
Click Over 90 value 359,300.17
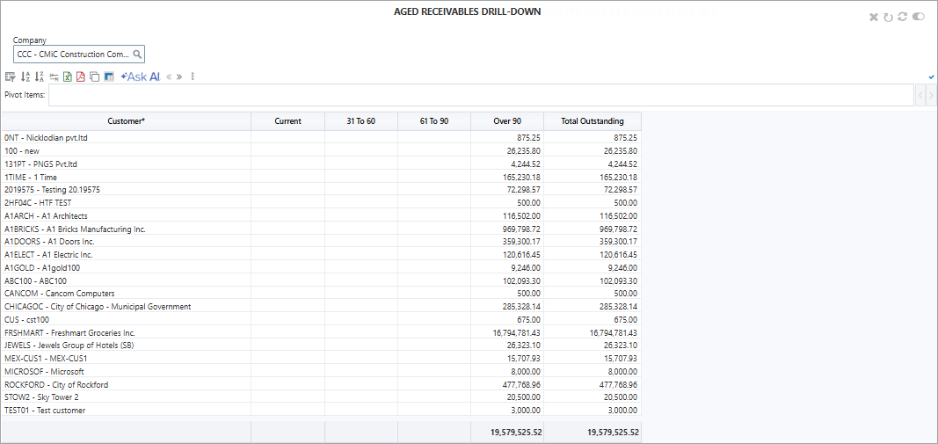pyautogui.click(x=522, y=242)
